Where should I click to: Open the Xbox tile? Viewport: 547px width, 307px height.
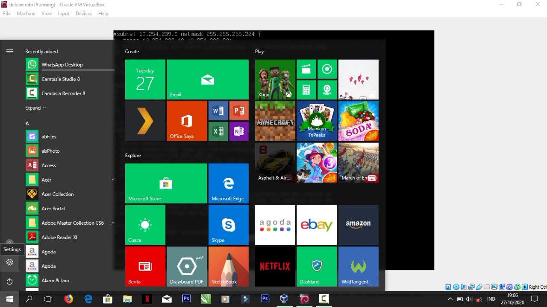[x=275, y=80]
